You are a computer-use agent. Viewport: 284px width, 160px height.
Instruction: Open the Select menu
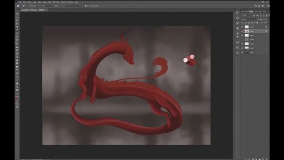pyautogui.click(x=44, y=2)
